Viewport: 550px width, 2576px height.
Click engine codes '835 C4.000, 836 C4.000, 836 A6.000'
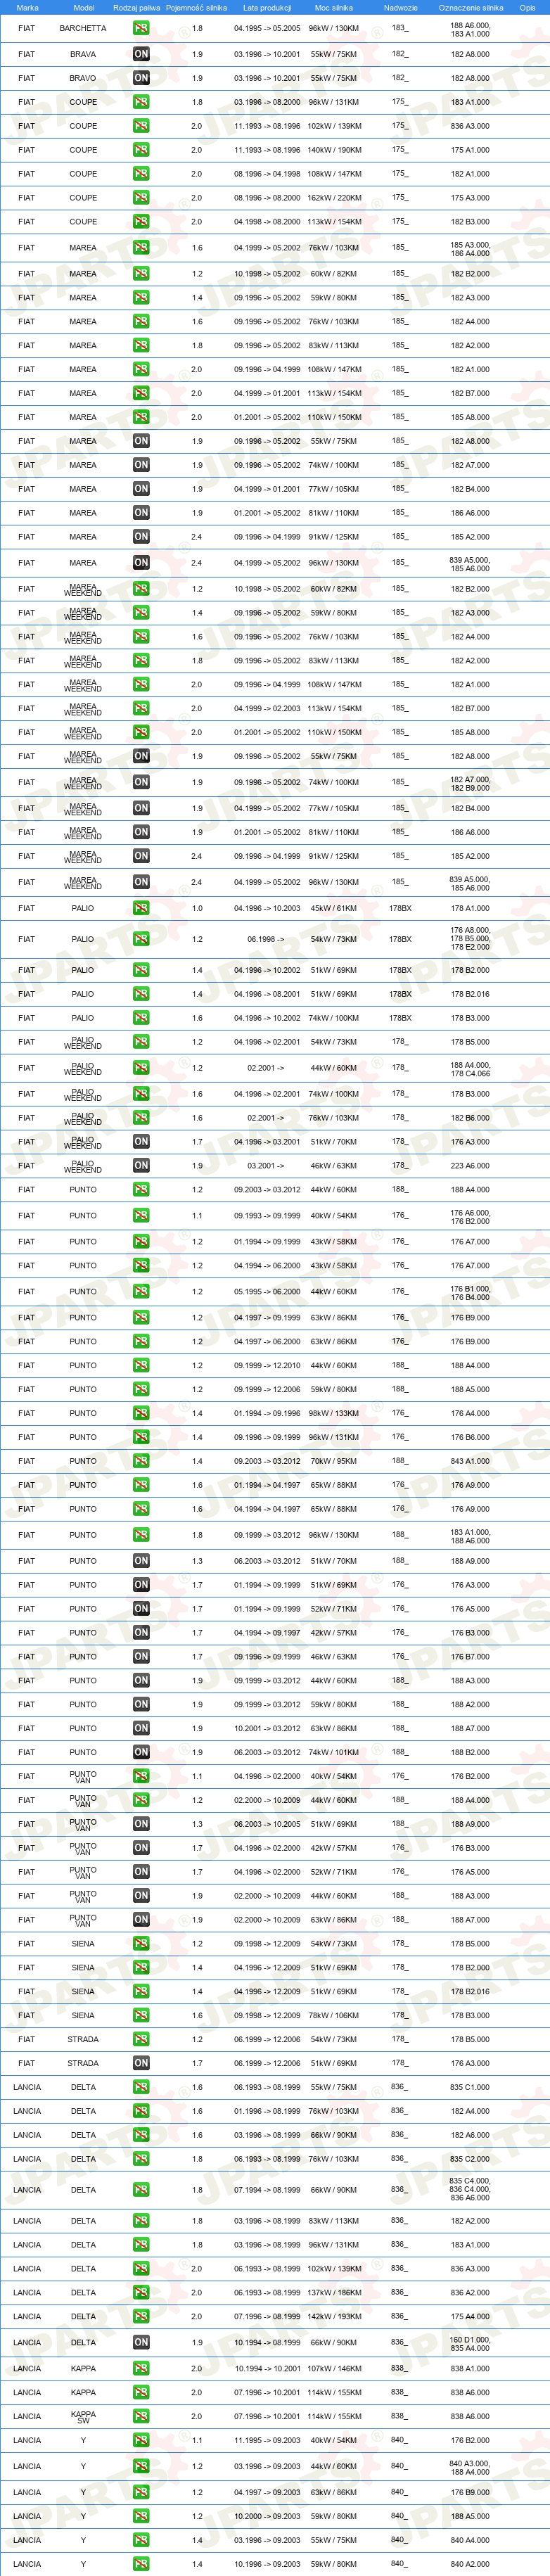coord(470,2190)
